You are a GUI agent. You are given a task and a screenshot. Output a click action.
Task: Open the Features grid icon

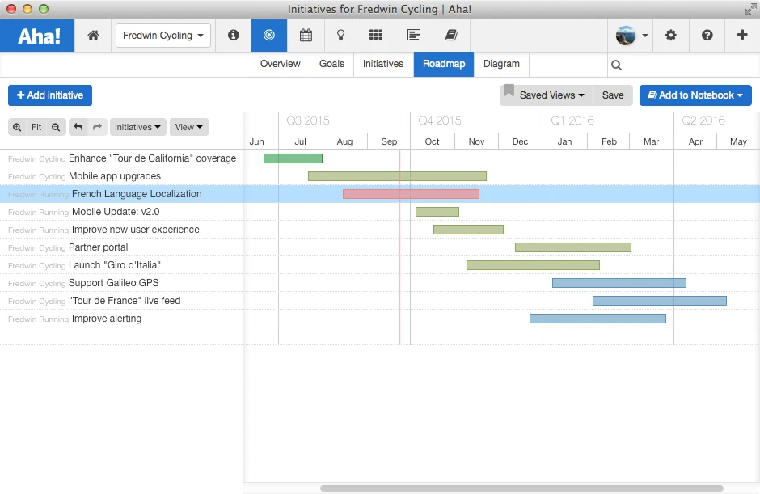[x=376, y=35]
